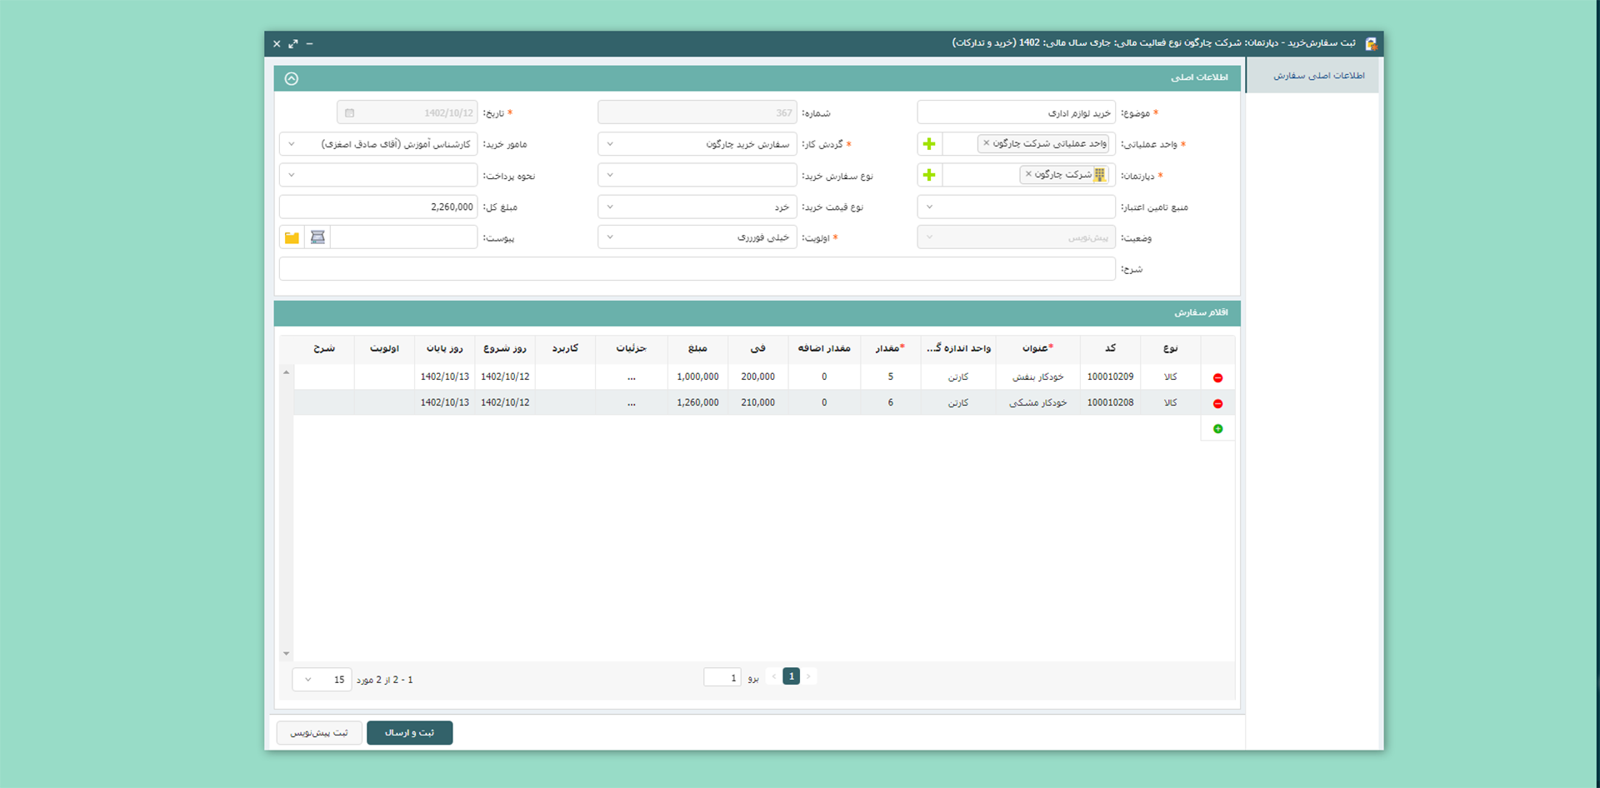Collapse the main information section

click(x=292, y=79)
